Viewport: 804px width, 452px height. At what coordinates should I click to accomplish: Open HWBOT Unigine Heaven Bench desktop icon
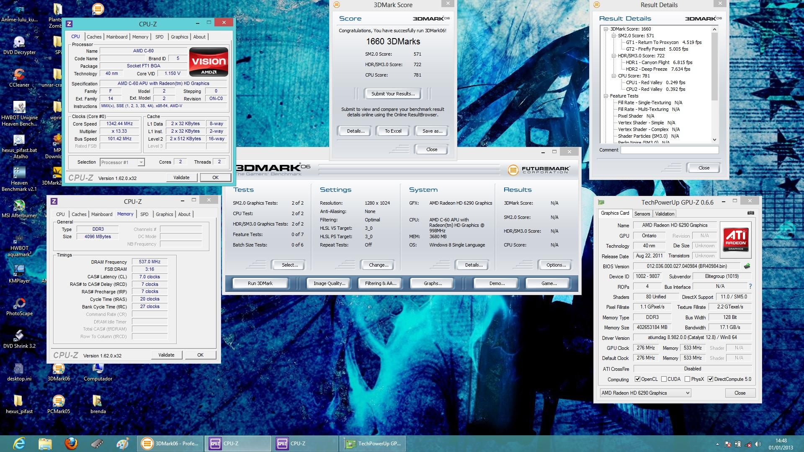coord(19,114)
